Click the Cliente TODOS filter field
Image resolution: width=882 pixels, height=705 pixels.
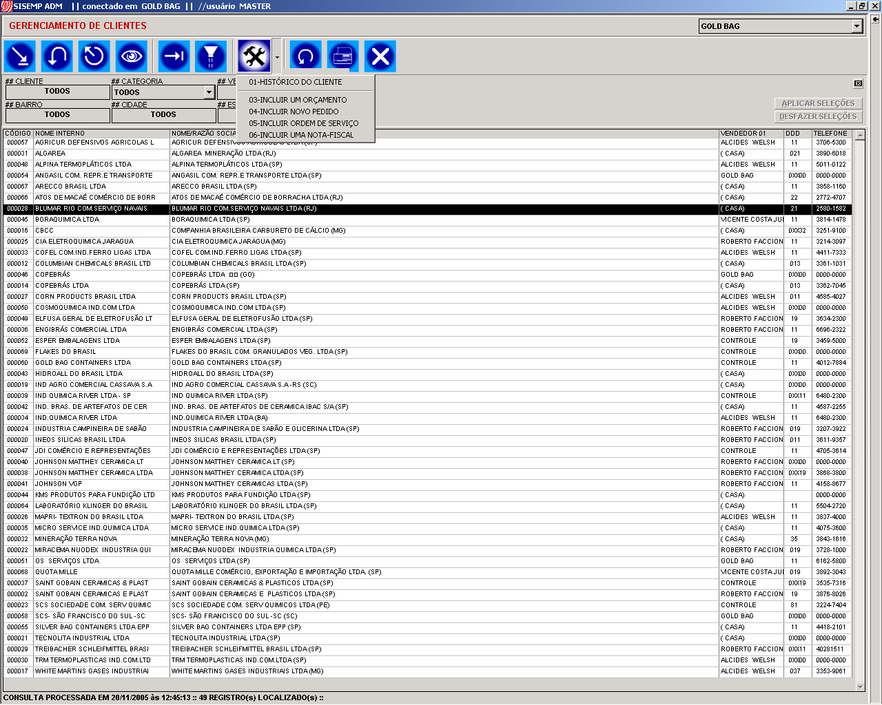(57, 92)
